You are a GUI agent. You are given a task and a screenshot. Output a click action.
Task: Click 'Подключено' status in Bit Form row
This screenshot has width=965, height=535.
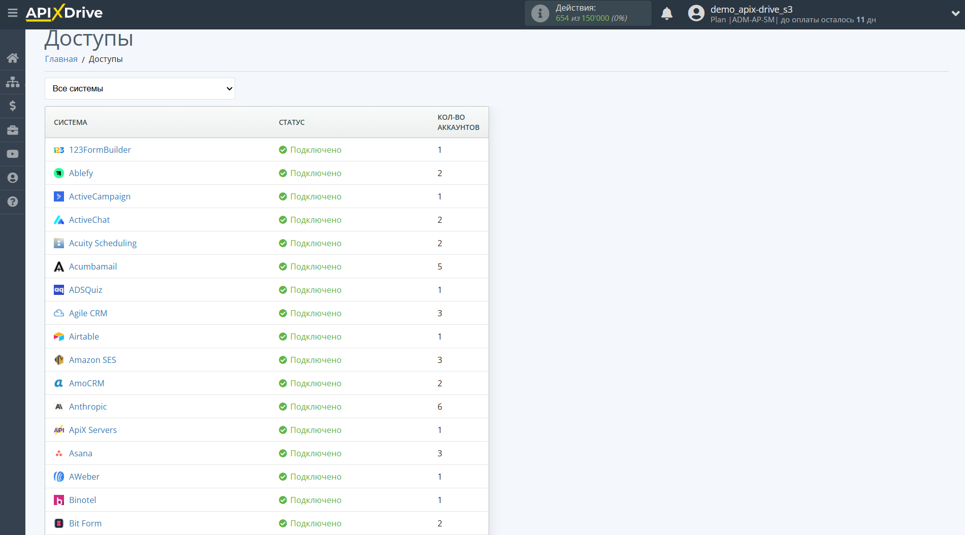point(310,523)
